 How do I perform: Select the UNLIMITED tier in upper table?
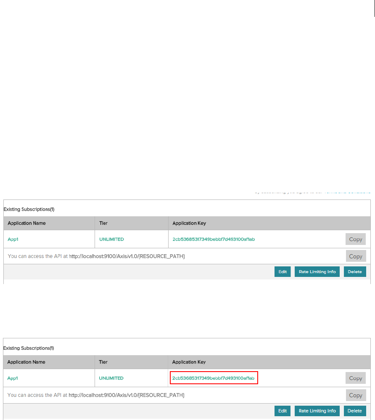(x=111, y=239)
